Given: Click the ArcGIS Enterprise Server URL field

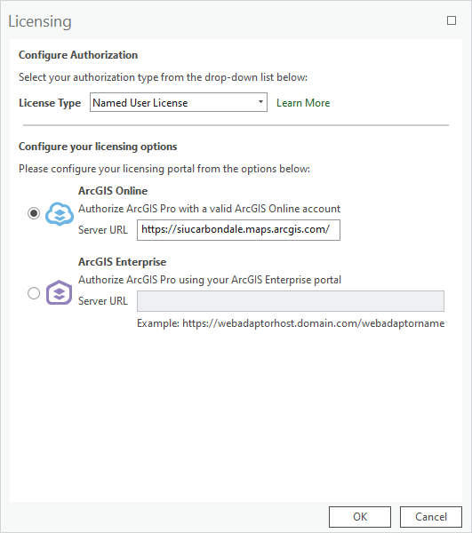Looking at the screenshot, I should [291, 301].
